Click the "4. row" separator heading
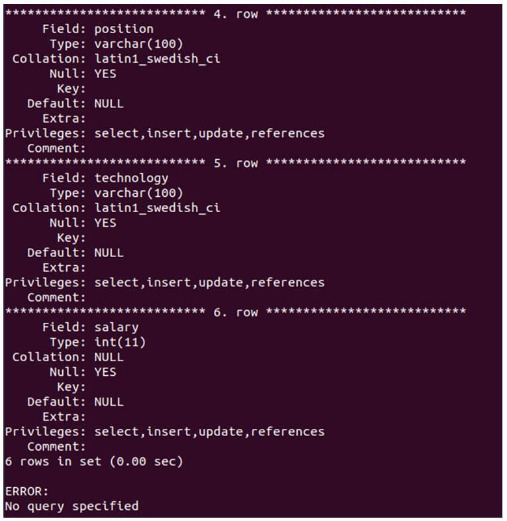This screenshot has width=507, height=521. 236,14
